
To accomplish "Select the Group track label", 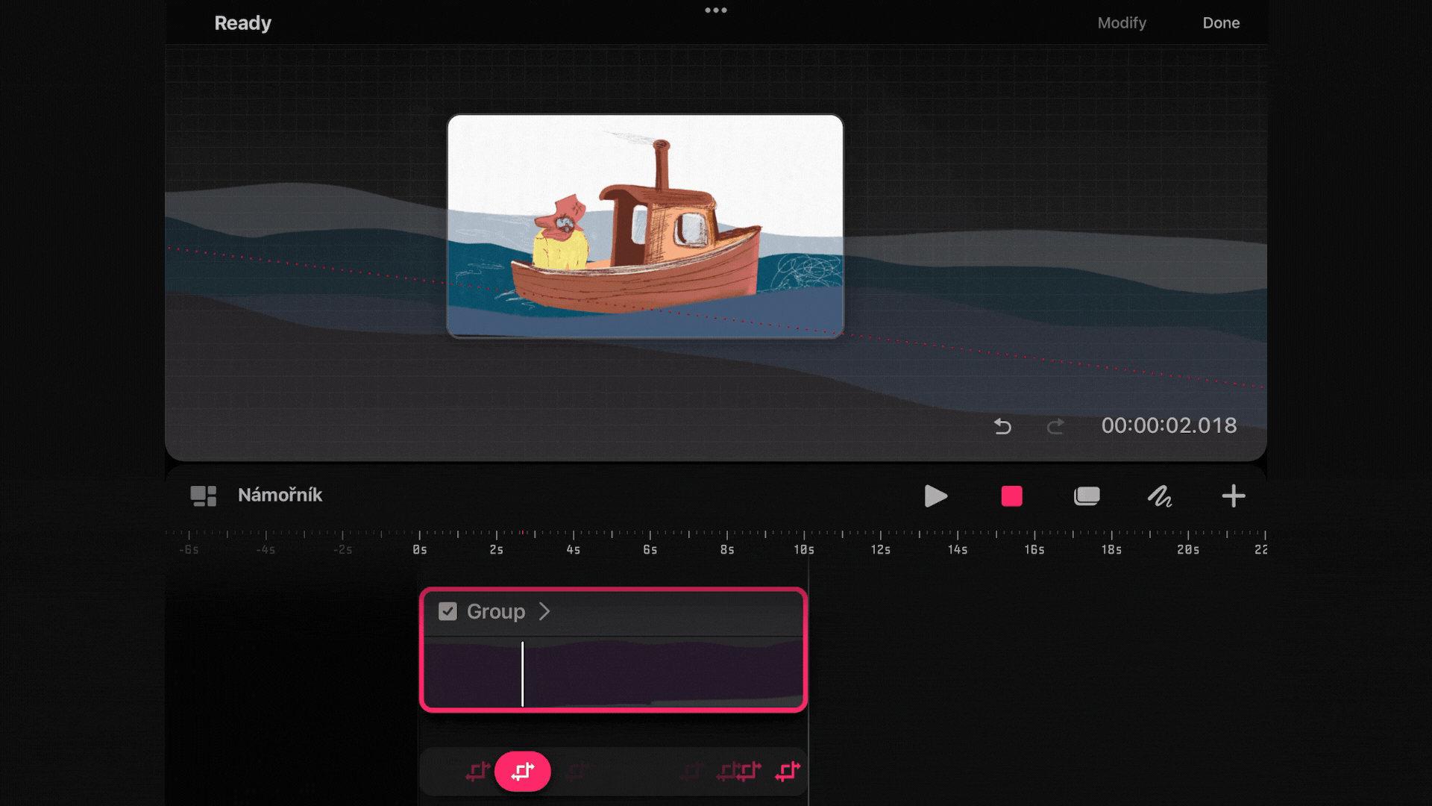I will (496, 611).
